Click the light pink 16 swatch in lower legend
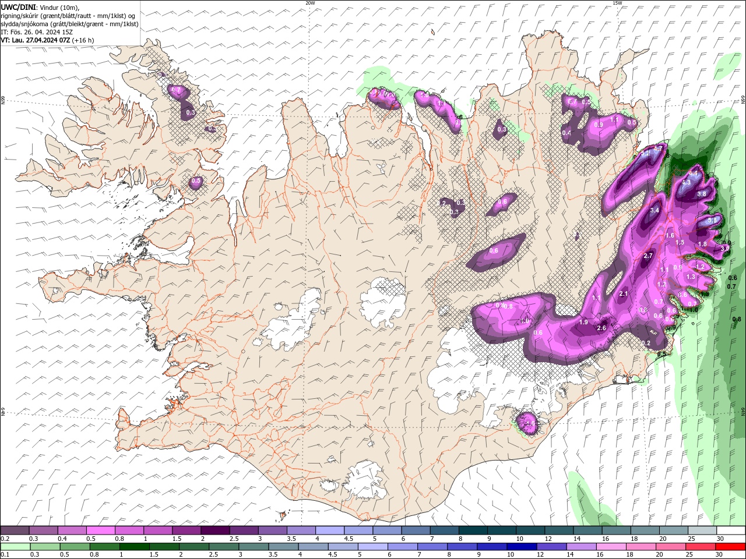This screenshot has width=746, height=559. (611, 547)
